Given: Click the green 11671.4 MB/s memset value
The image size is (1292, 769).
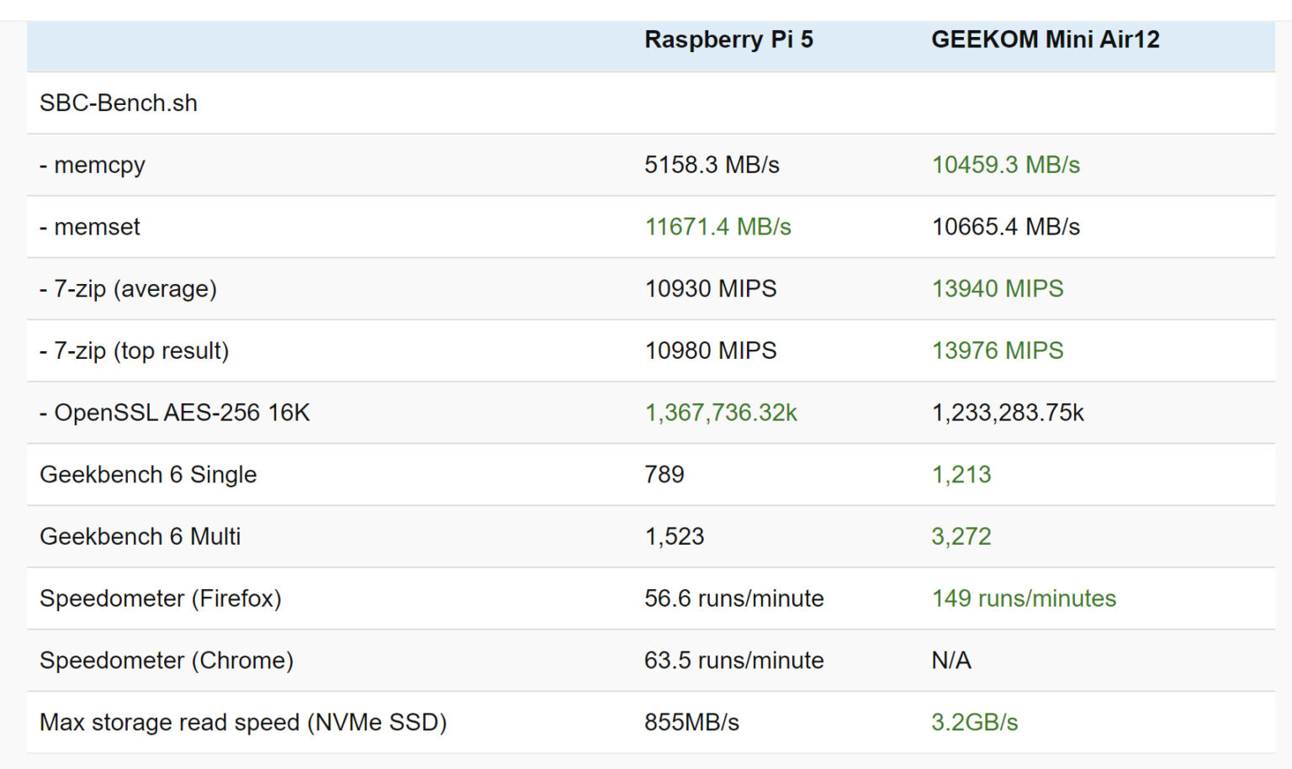Looking at the screenshot, I should click(x=717, y=226).
